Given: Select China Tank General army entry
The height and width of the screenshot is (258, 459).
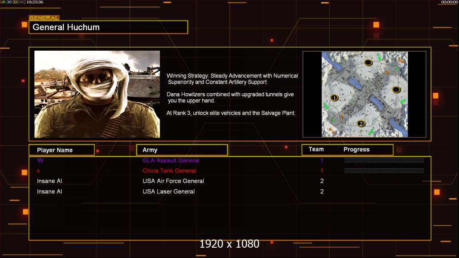Looking at the screenshot, I should click(x=169, y=171).
